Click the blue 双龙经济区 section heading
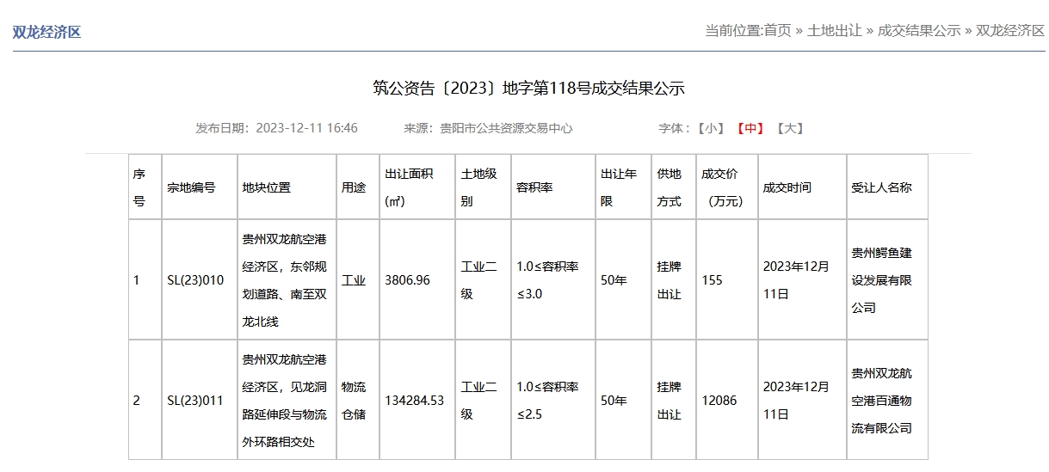Image resolution: width=1049 pixels, height=472 pixels. (x=46, y=32)
